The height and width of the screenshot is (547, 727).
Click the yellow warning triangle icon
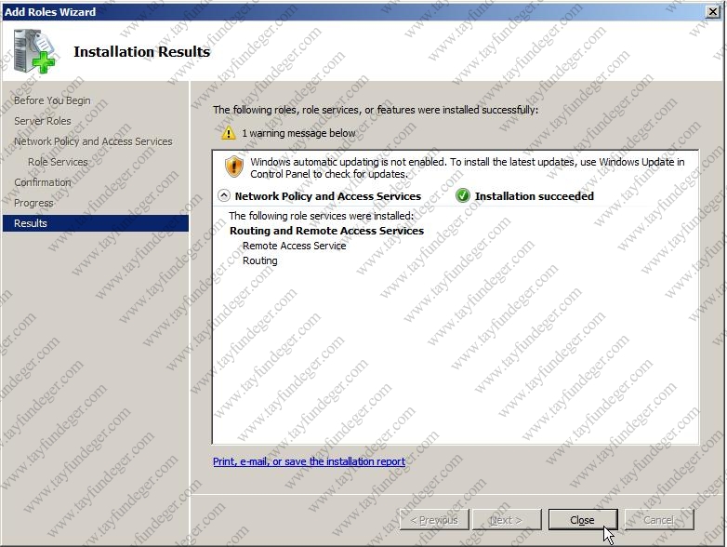[x=228, y=133]
